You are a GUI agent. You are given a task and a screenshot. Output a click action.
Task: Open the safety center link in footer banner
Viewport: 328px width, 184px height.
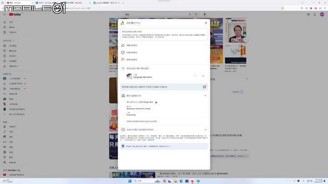point(165,146)
